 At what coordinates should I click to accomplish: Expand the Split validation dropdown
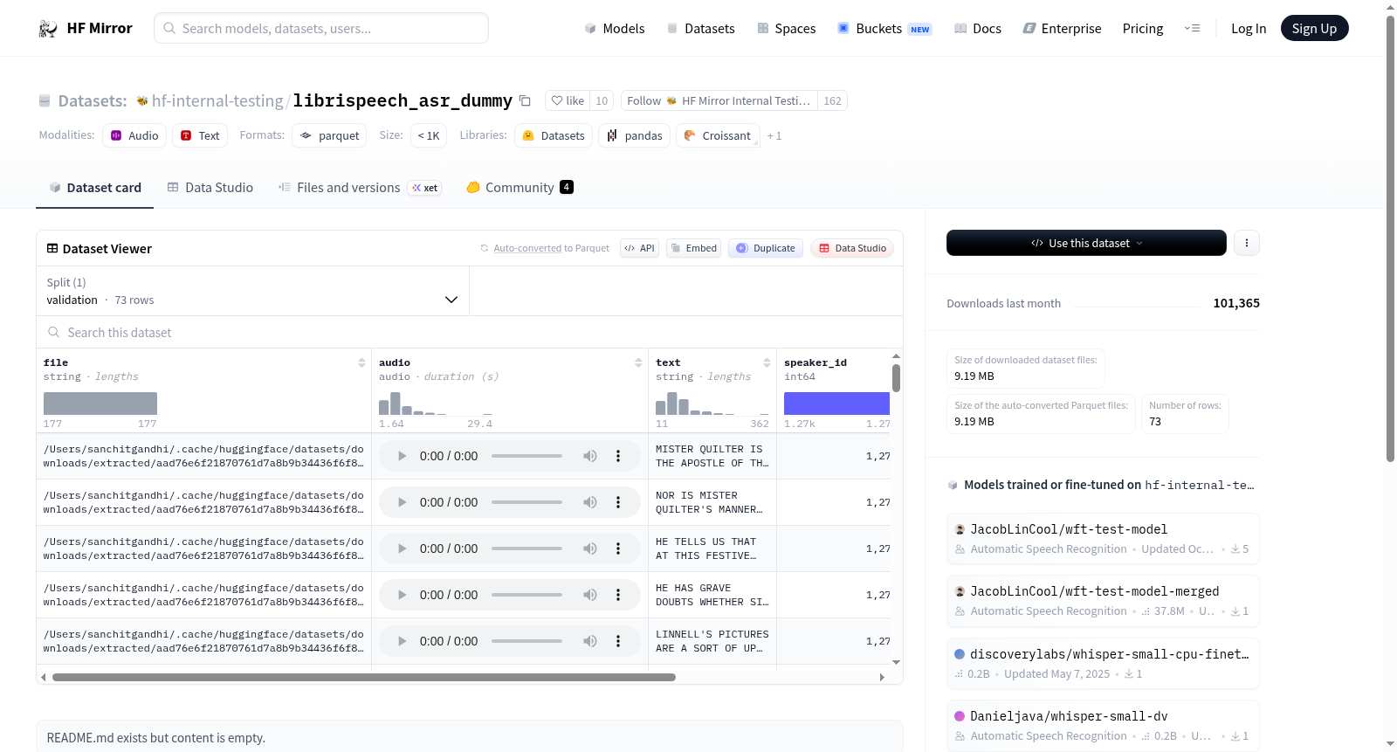pyautogui.click(x=252, y=291)
